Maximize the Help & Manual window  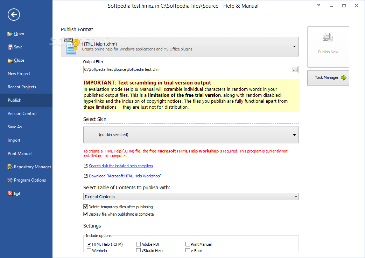click(x=344, y=6)
